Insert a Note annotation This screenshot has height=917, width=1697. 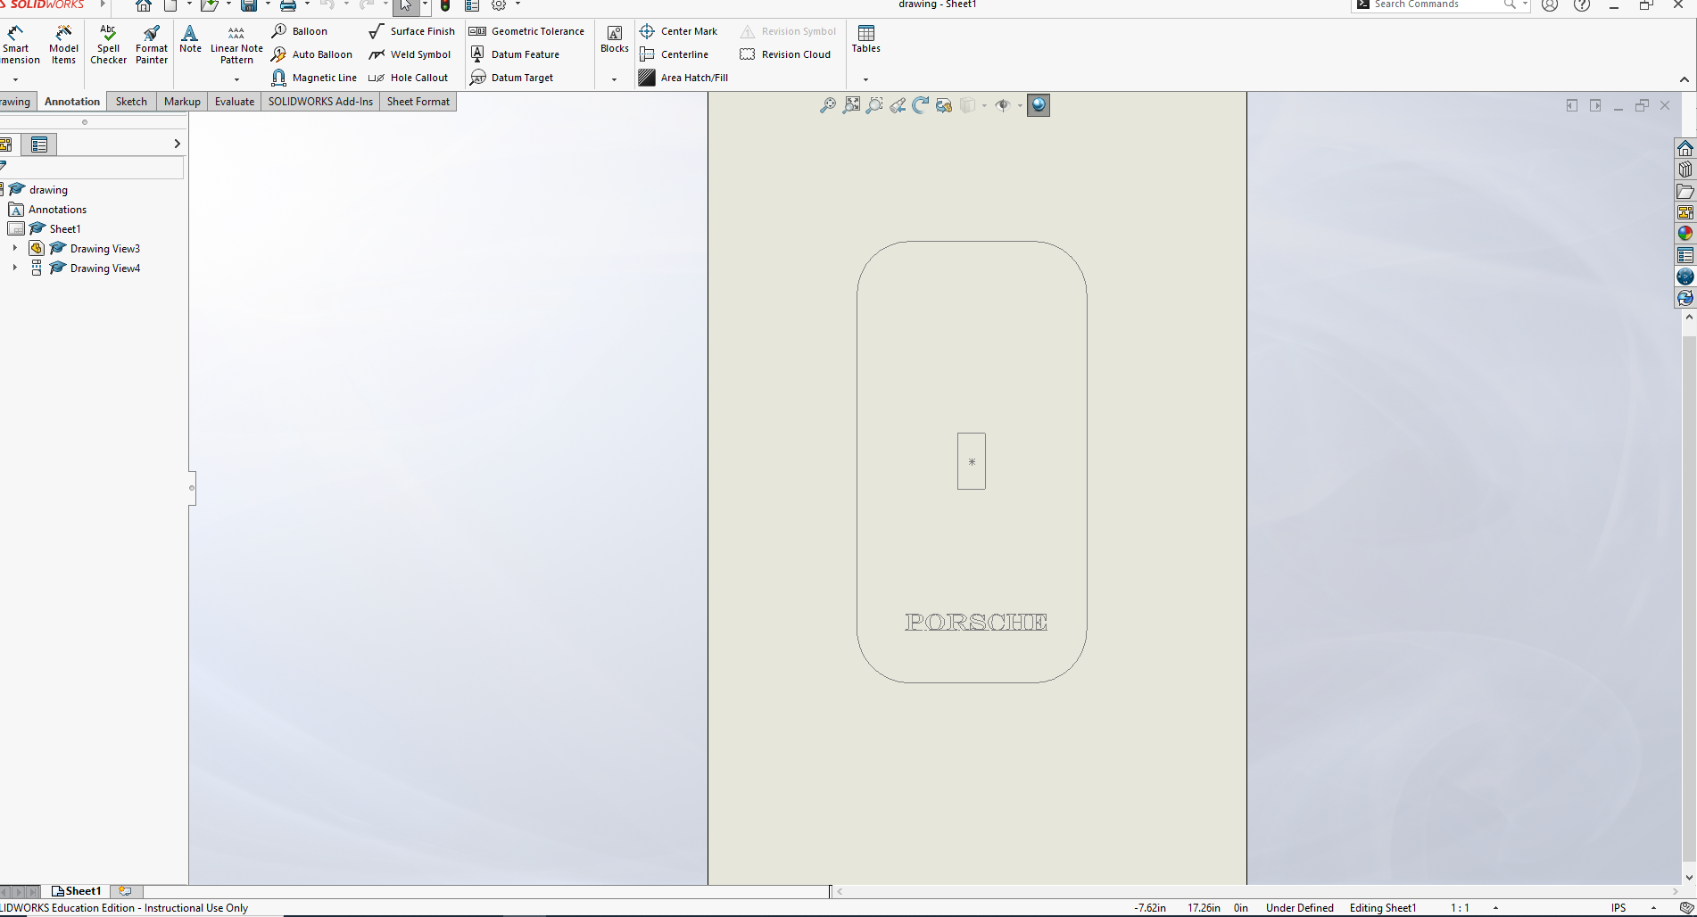pos(190,39)
